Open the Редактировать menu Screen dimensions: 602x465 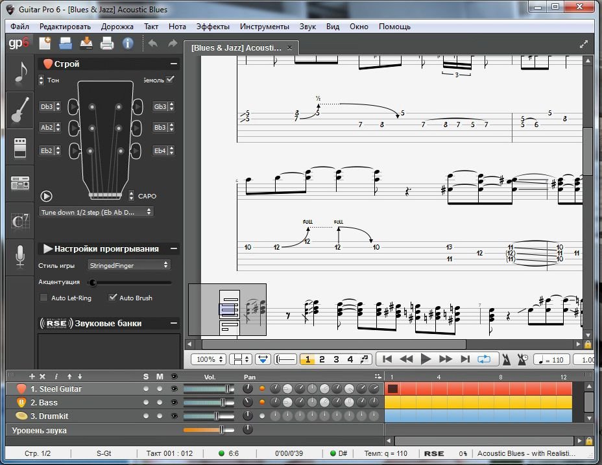(x=65, y=27)
